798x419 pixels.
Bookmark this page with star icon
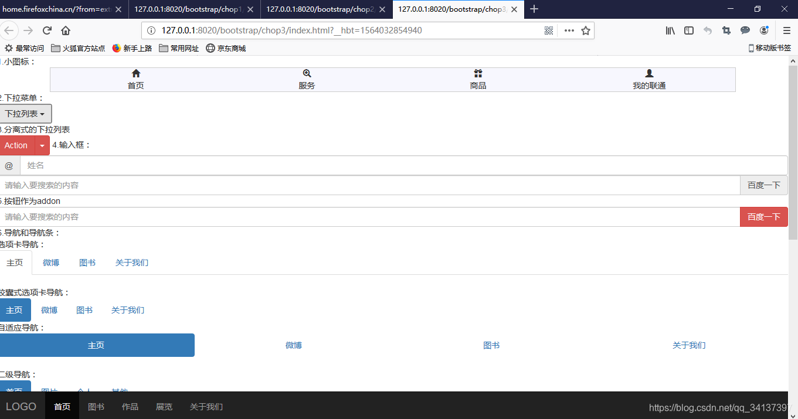tap(585, 30)
